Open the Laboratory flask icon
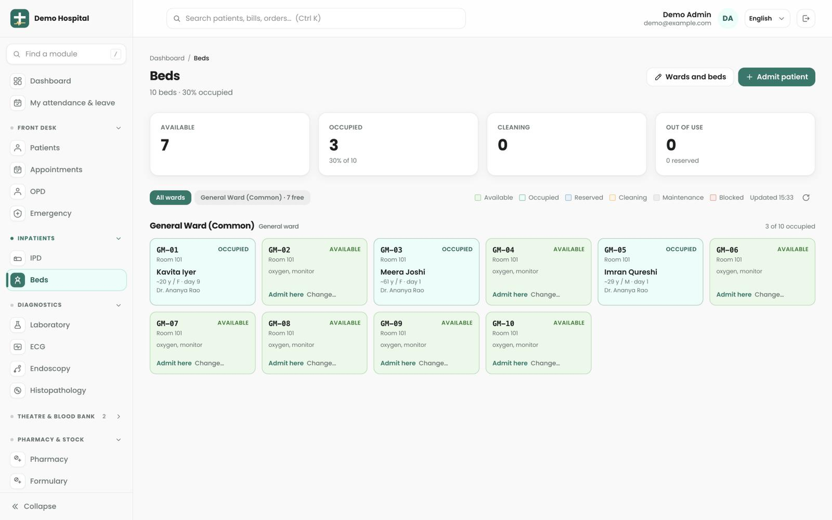Viewport: 832px width, 520px height. (18, 325)
